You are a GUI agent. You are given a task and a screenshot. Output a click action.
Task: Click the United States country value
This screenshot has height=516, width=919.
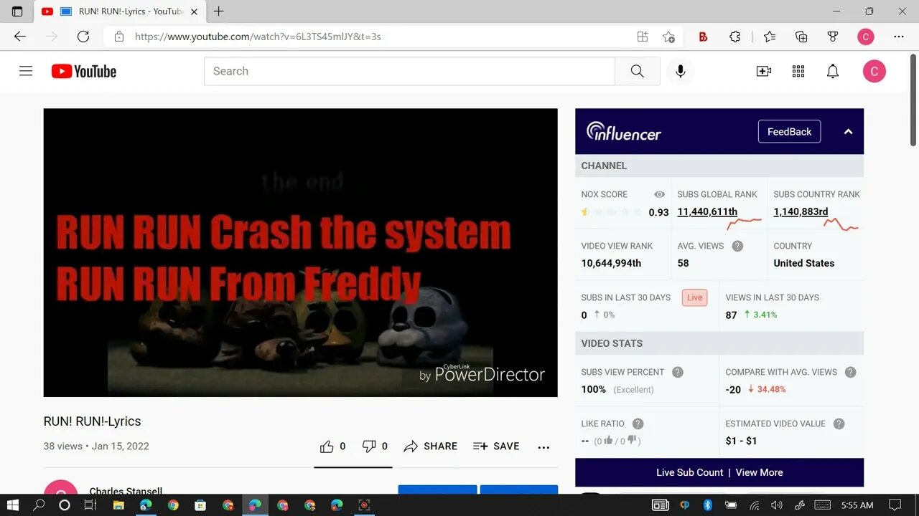(x=803, y=263)
